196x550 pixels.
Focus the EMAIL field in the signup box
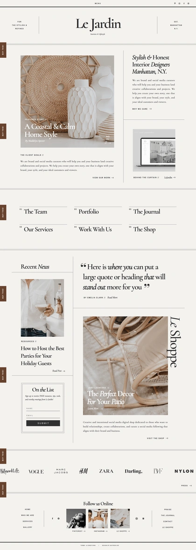pos(43,416)
